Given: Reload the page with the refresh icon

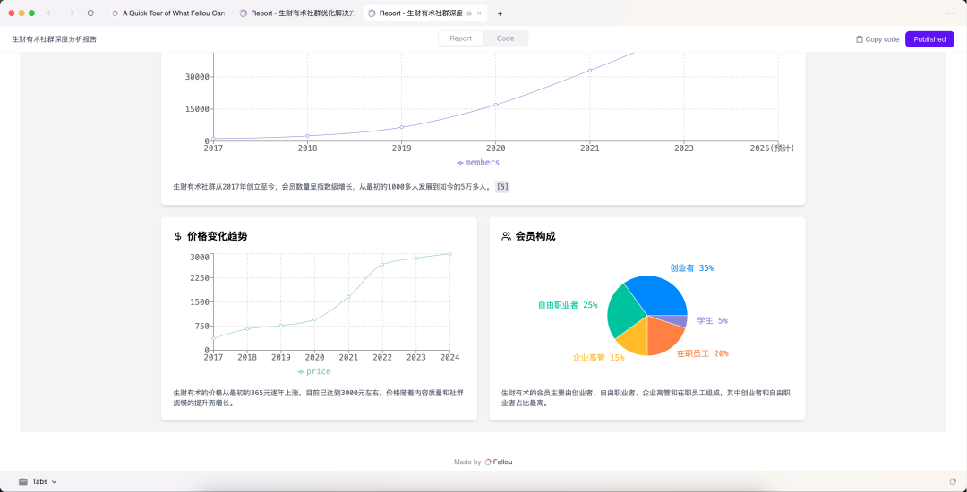Looking at the screenshot, I should tap(90, 13).
